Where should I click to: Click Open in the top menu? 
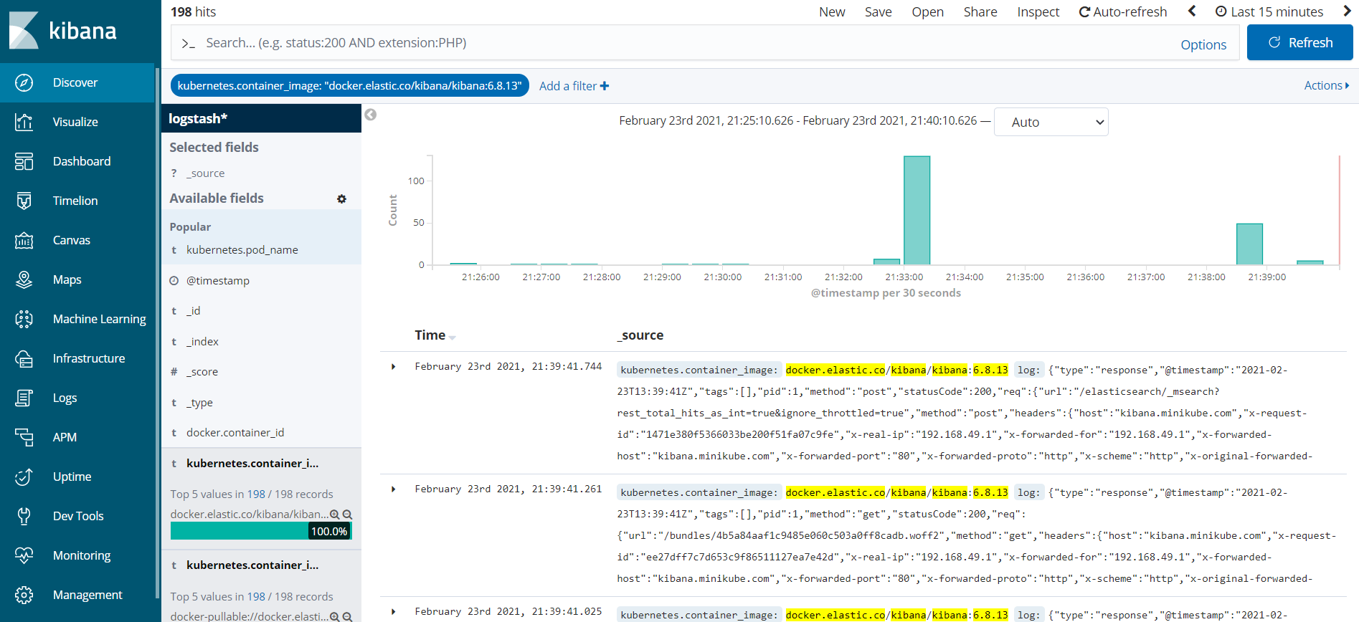(x=927, y=11)
